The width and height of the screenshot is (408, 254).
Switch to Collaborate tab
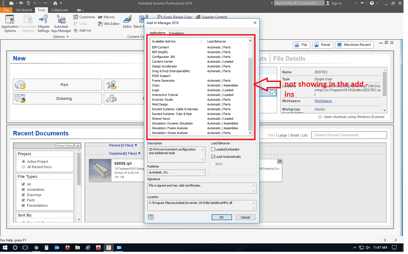click(60, 10)
